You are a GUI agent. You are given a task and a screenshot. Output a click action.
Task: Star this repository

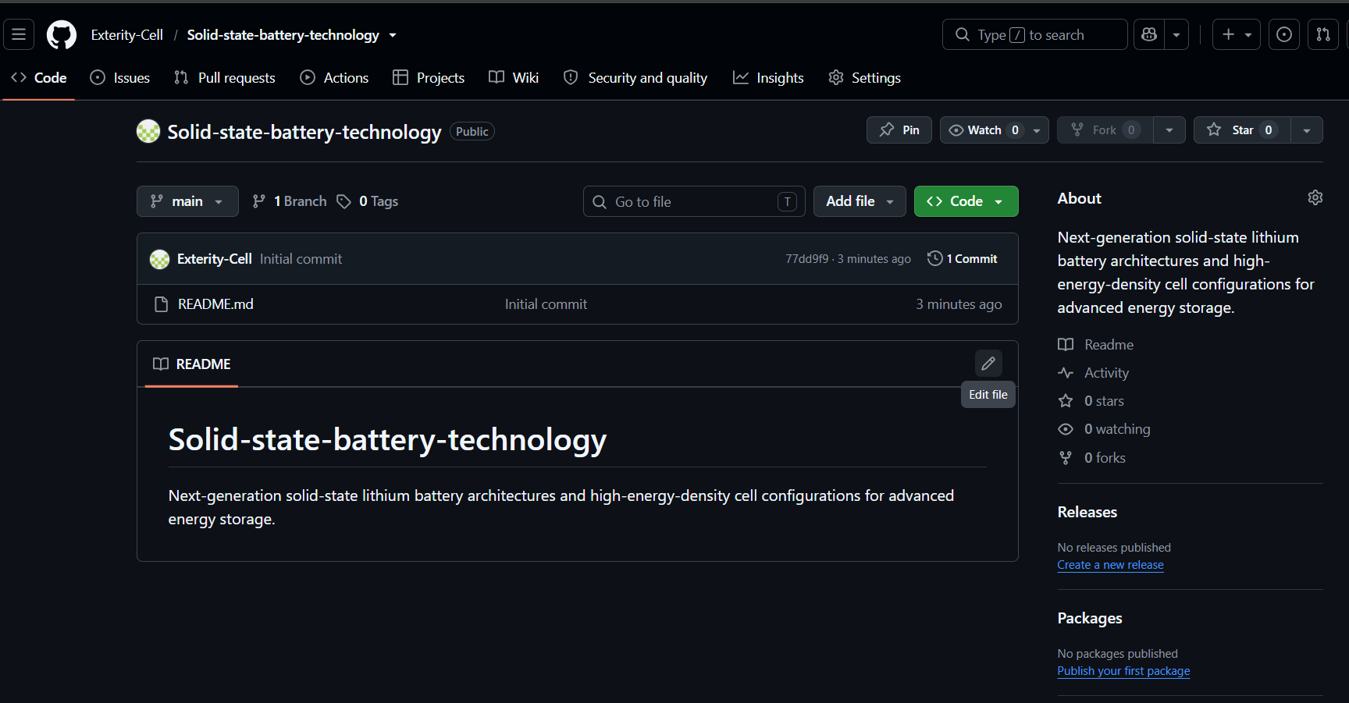coord(1242,130)
